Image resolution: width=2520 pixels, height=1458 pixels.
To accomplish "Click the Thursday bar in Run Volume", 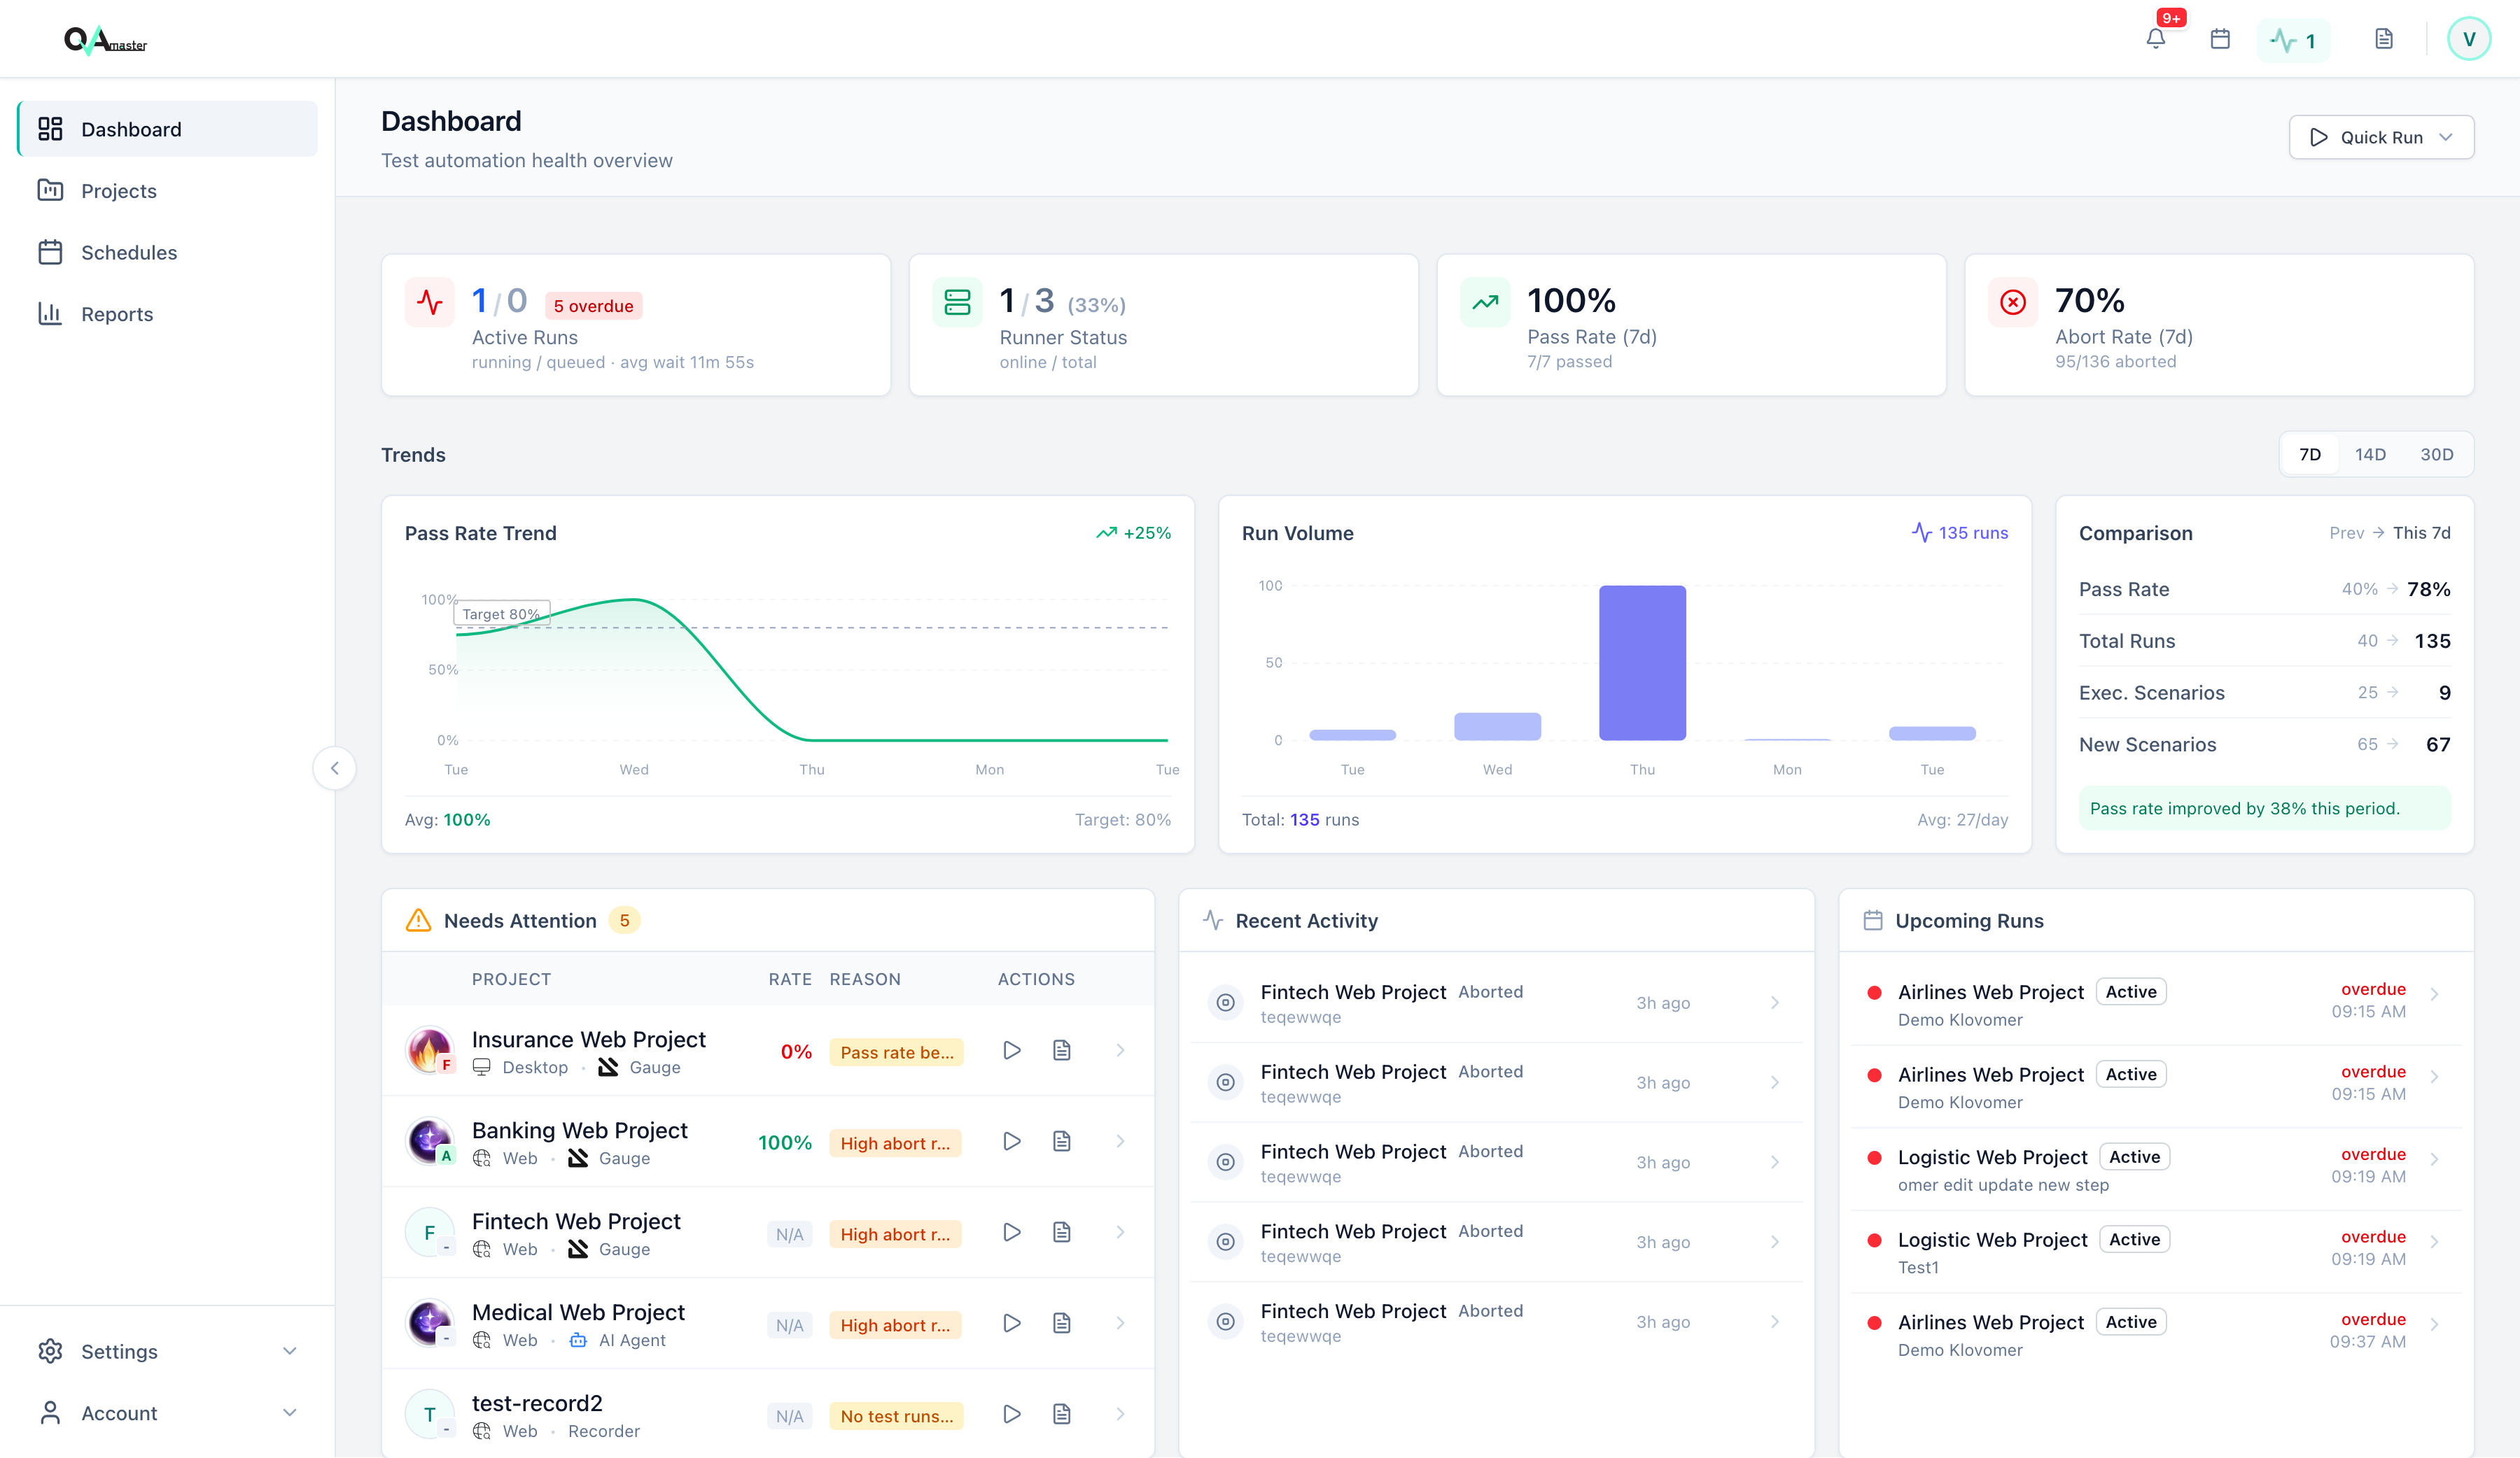I will click(x=1642, y=663).
